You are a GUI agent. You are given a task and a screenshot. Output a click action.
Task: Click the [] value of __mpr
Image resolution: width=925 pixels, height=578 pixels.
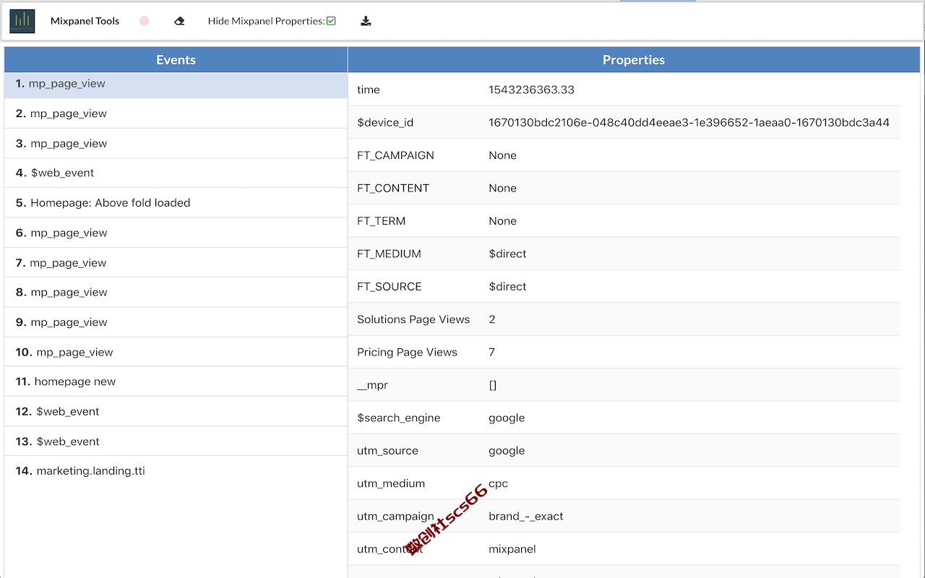(493, 385)
